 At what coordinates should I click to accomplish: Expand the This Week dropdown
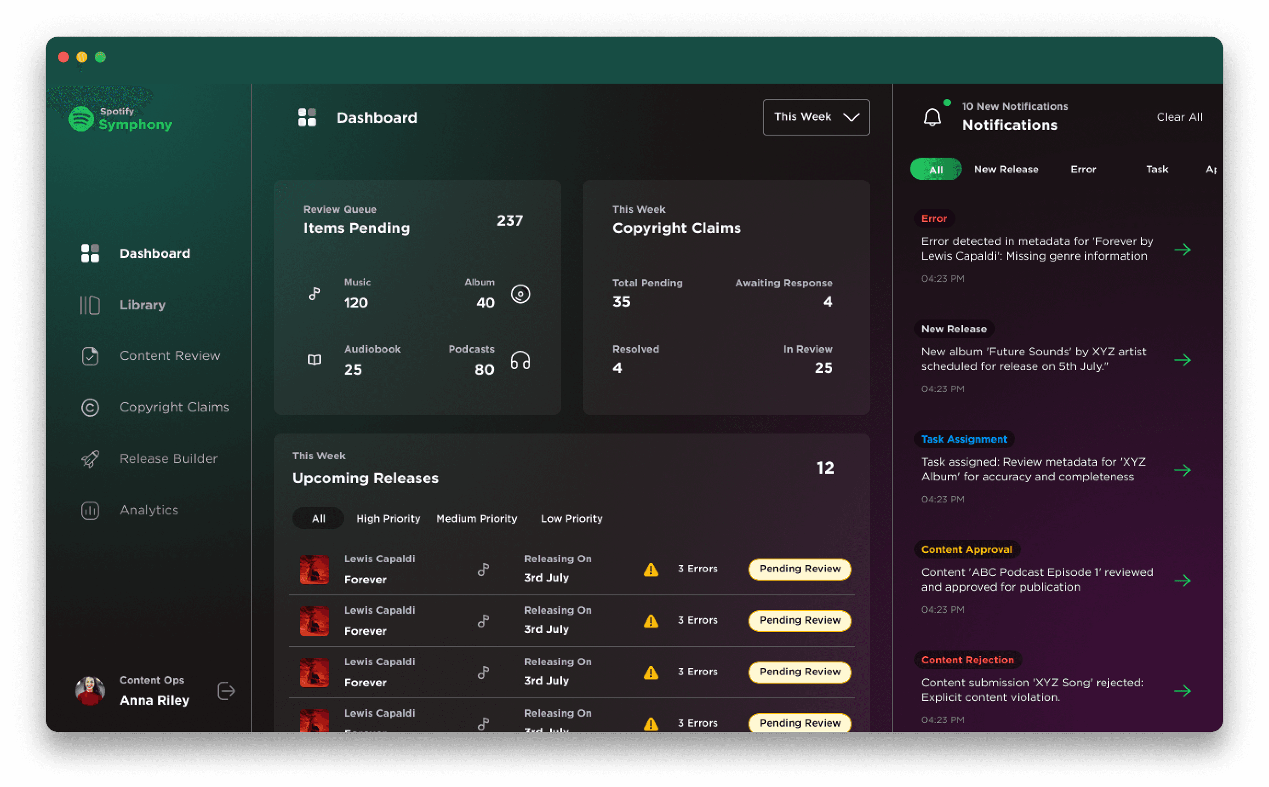(816, 117)
